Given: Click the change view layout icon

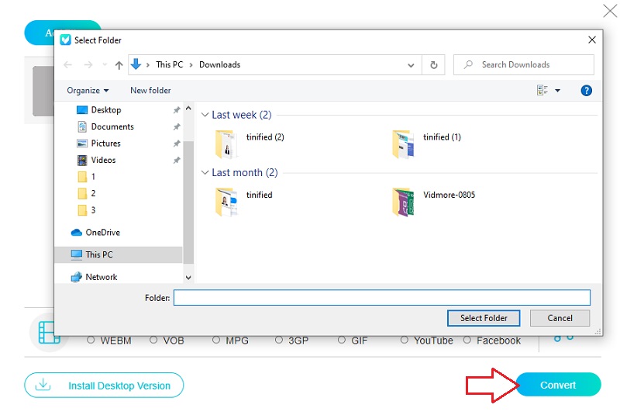Looking at the screenshot, I should (542, 91).
